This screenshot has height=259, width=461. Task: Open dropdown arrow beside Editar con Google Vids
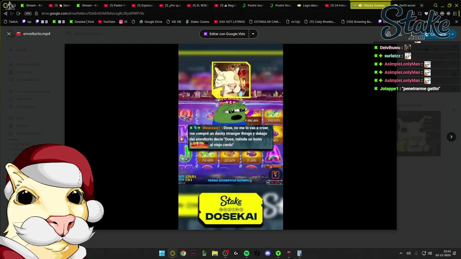(x=253, y=34)
